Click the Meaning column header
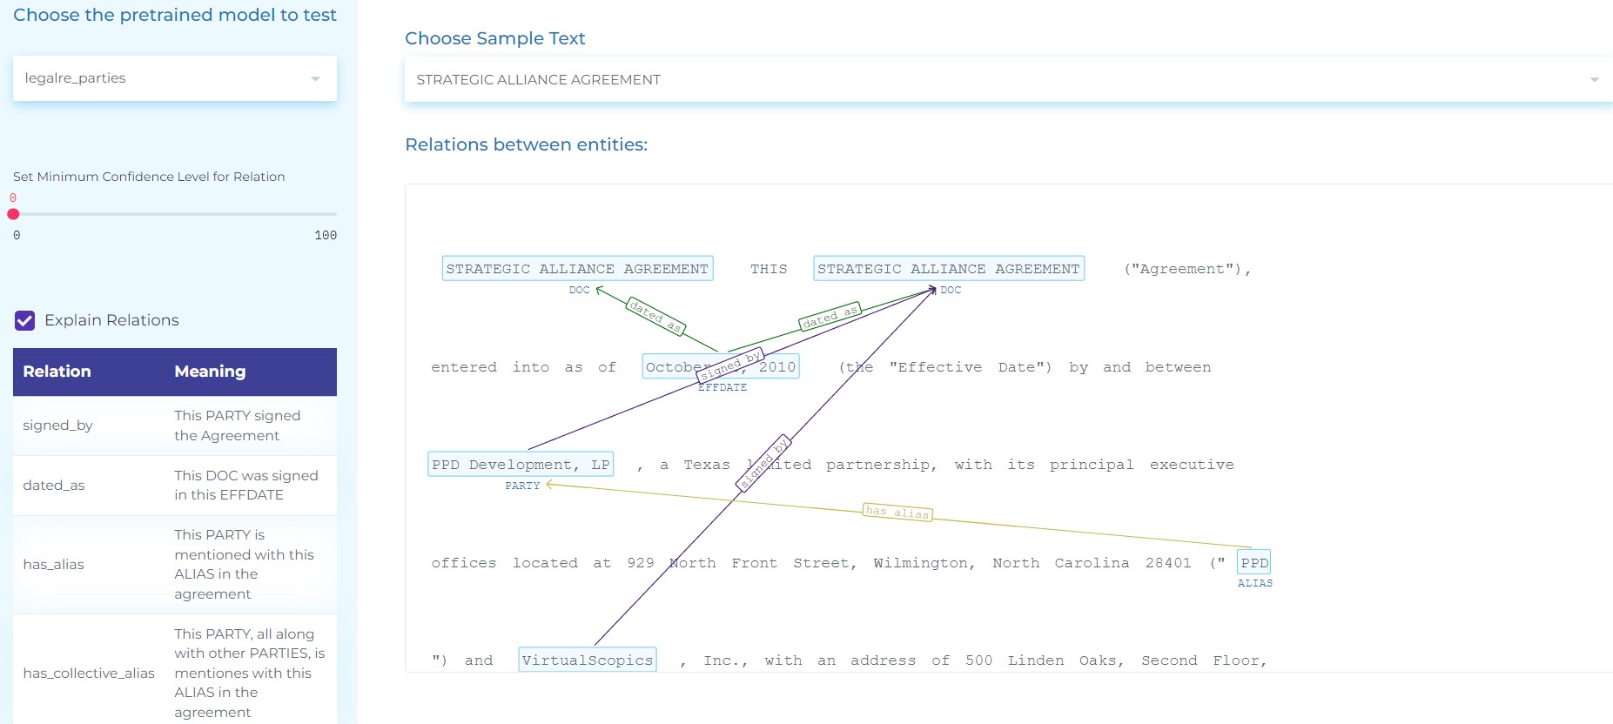The width and height of the screenshot is (1613, 724). pyautogui.click(x=210, y=372)
